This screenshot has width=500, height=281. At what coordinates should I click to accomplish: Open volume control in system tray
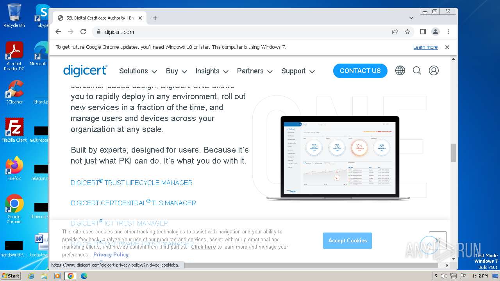click(x=444, y=276)
